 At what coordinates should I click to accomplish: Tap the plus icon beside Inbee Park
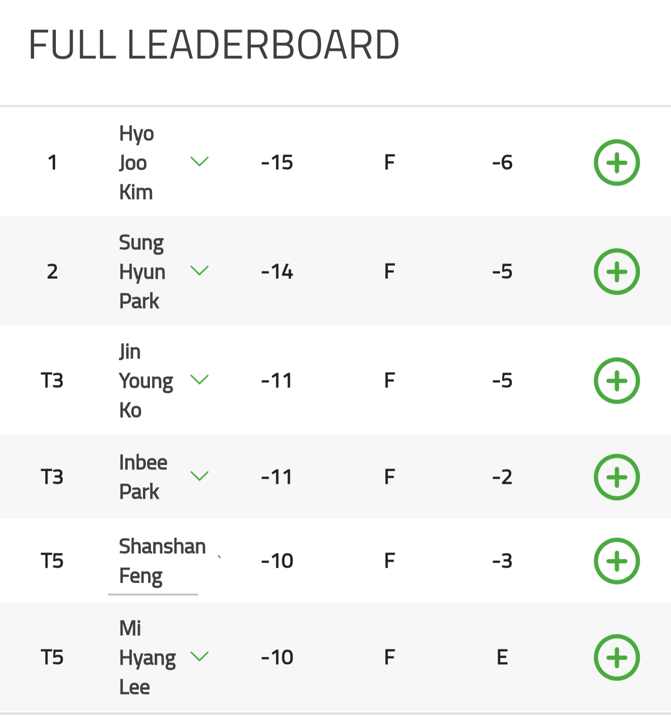[616, 477]
